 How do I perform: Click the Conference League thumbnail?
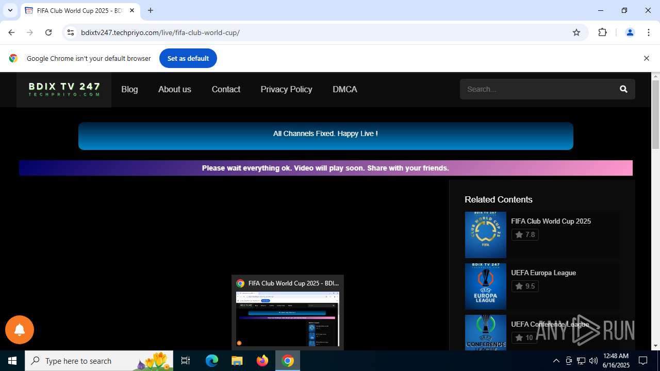point(486,332)
